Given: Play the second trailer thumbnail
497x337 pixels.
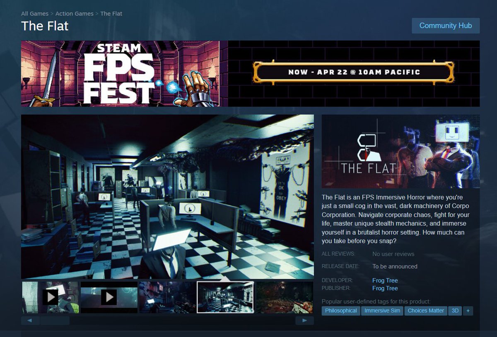Looking at the screenshot, I should click(109, 297).
